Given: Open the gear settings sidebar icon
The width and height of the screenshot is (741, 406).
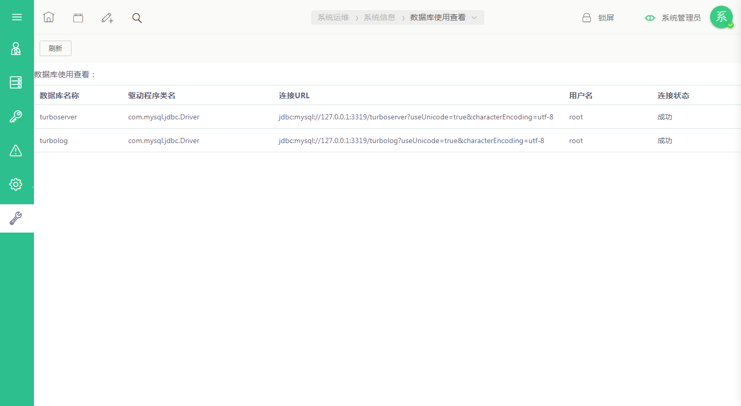Looking at the screenshot, I should tap(16, 184).
